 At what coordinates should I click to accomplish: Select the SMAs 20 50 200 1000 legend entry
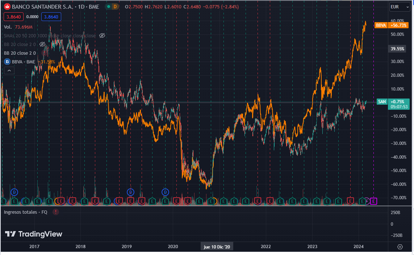point(50,35)
